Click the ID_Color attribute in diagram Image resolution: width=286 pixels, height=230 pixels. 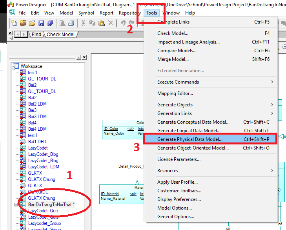point(111,128)
